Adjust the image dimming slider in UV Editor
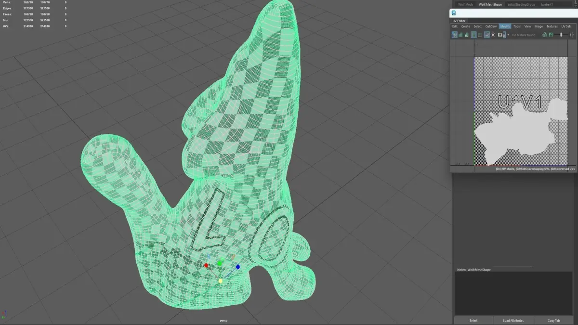The image size is (578, 325). 562,35
